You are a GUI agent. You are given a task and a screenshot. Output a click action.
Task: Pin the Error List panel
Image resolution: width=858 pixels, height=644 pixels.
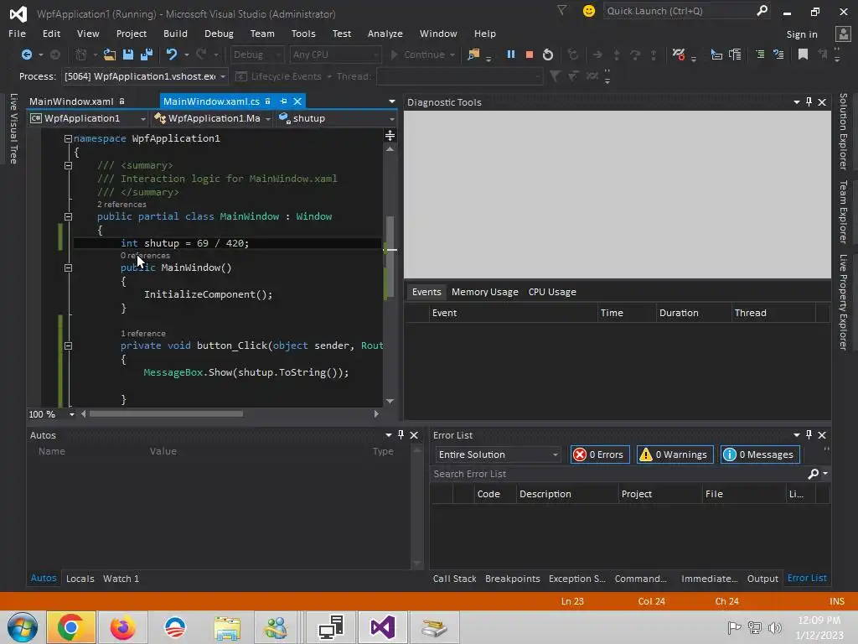click(x=809, y=435)
